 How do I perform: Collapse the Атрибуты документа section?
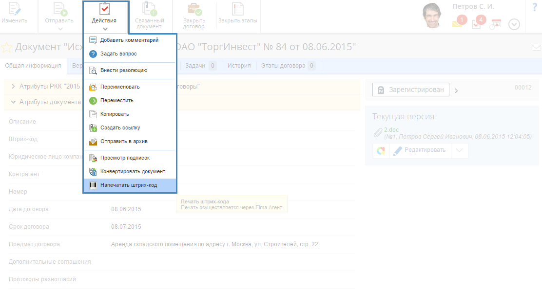coord(13,102)
